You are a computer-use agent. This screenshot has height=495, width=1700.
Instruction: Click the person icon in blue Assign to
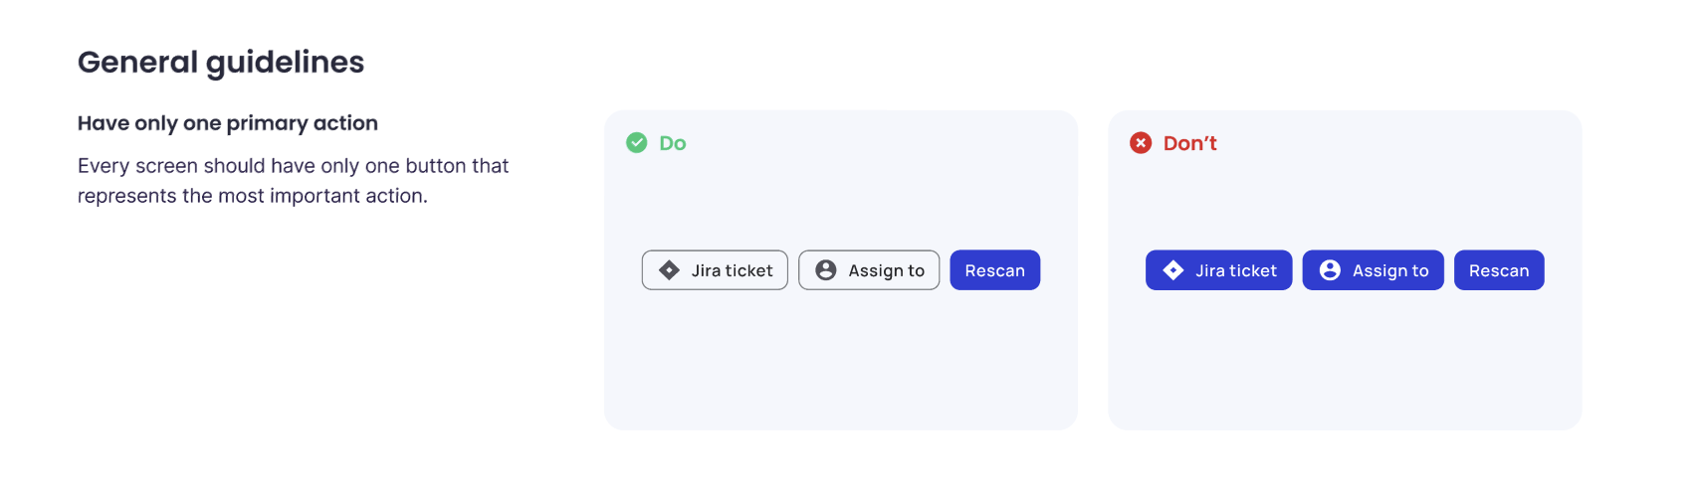pos(1330,270)
